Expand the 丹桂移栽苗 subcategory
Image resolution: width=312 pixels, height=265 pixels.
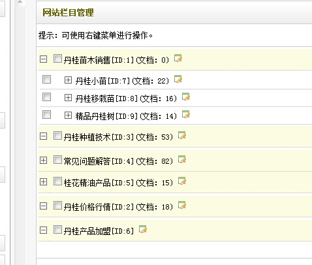68,98
